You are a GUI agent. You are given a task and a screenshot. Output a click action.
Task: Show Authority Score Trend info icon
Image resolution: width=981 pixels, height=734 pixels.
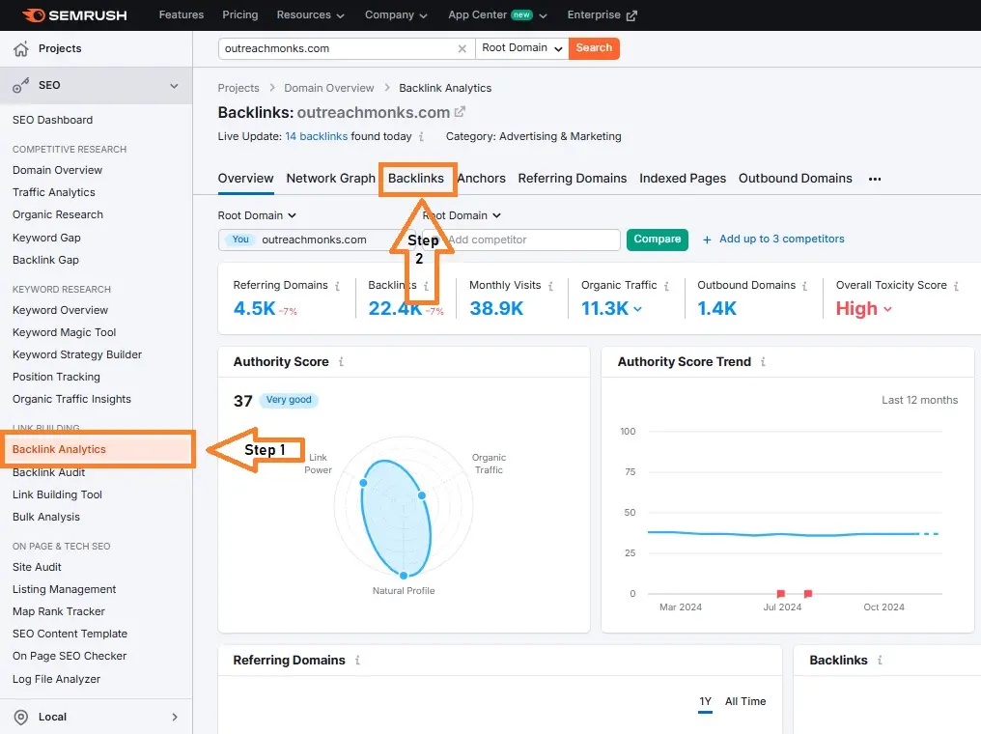[x=763, y=361]
